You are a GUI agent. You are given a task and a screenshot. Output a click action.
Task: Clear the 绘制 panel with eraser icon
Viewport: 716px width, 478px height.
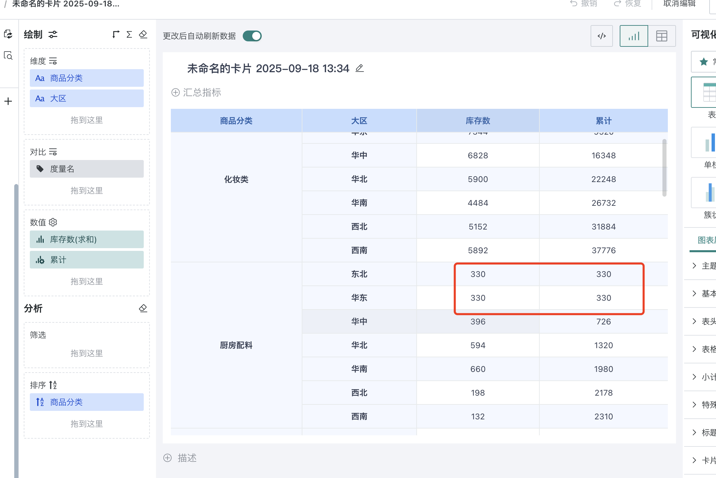143,34
